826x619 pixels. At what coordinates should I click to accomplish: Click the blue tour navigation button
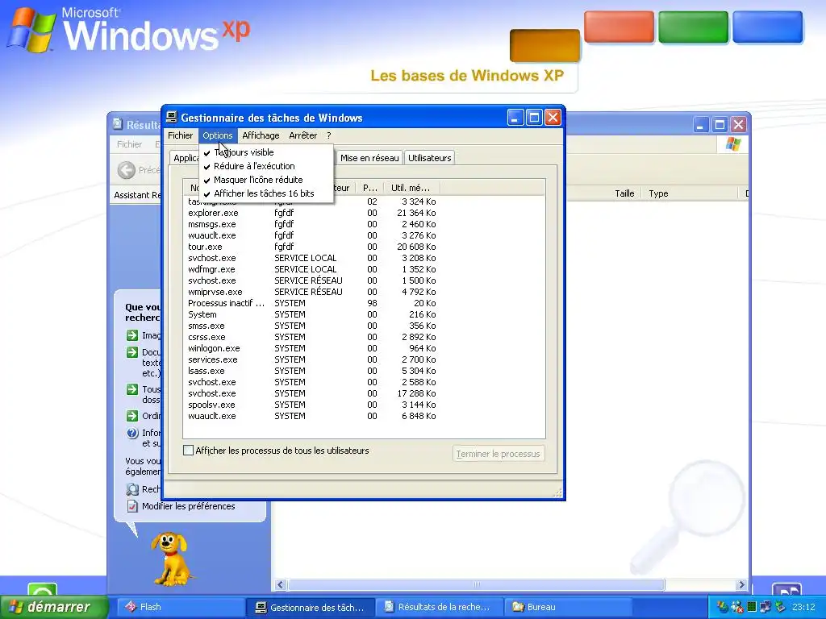click(768, 27)
